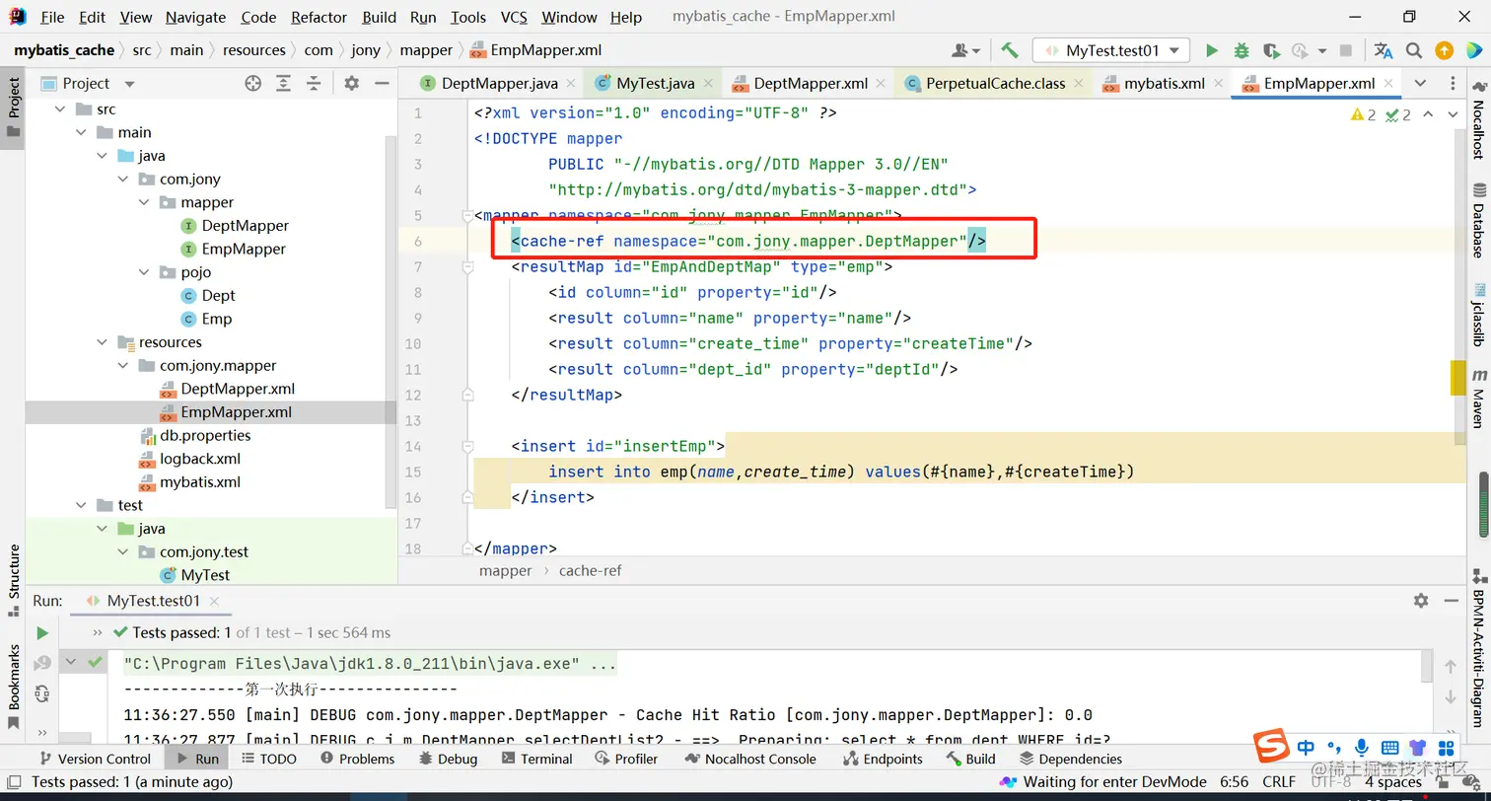Open the MyTest.test01 run configuration dropdown
The image size is (1491, 801).
(1111, 50)
